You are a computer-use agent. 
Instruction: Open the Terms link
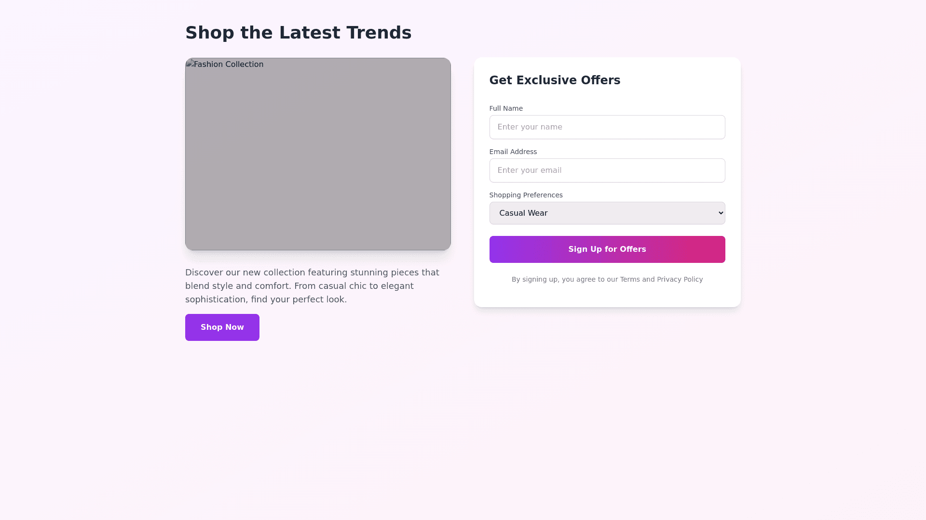point(629,279)
